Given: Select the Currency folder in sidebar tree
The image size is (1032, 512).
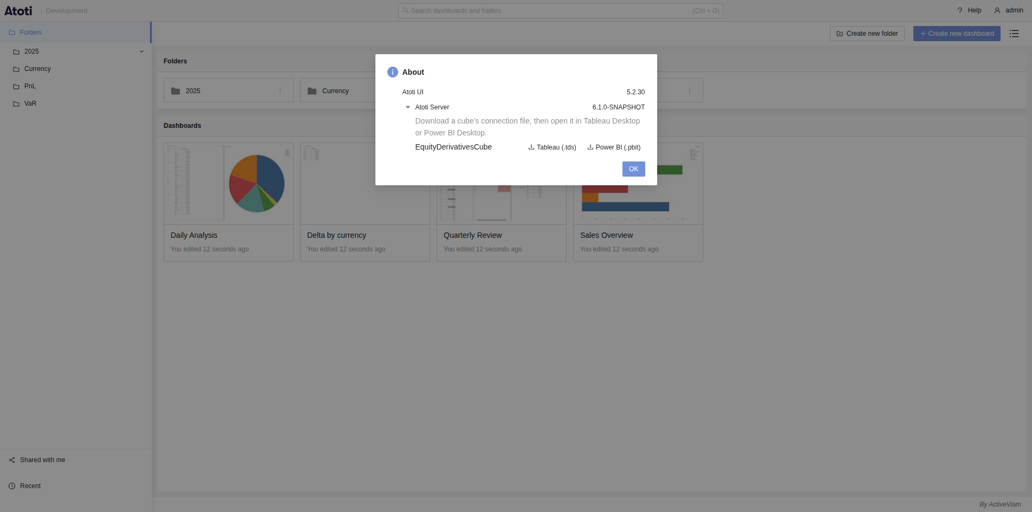Looking at the screenshot, I should 76,69.
